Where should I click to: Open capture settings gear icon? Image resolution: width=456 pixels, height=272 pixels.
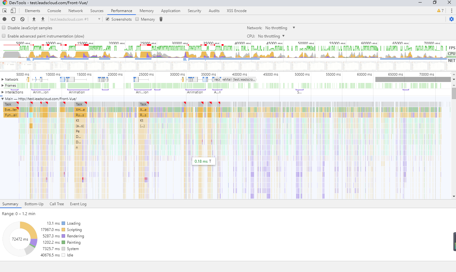[452, 19]
